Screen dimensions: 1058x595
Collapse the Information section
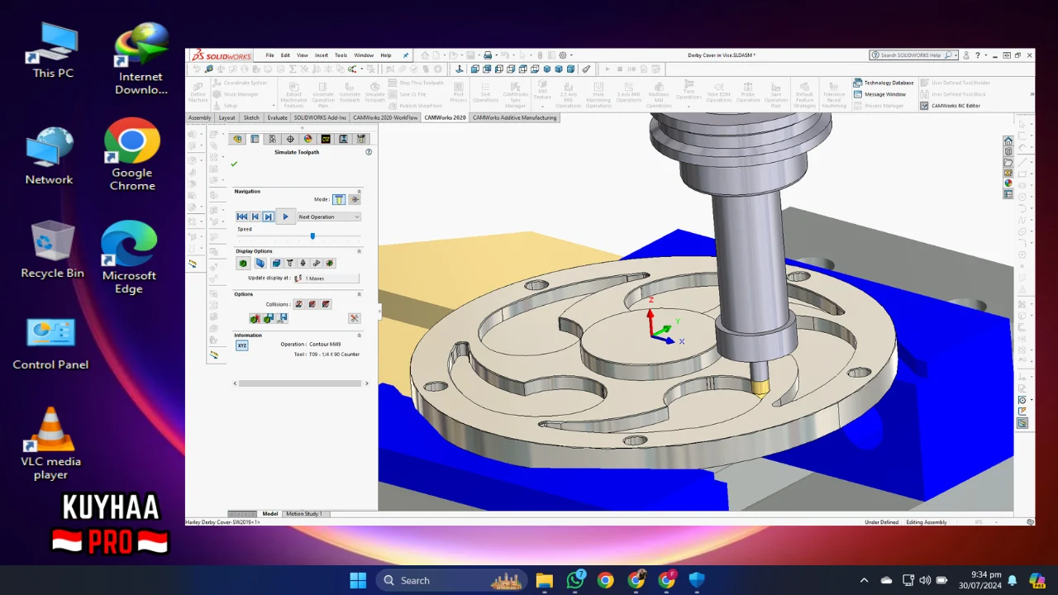[359, 336]
